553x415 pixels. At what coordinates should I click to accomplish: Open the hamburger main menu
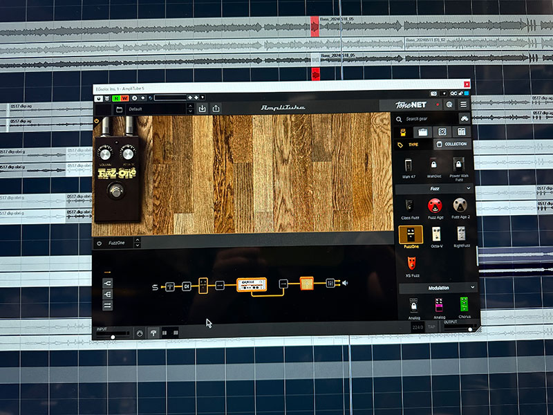pos(463,104)
